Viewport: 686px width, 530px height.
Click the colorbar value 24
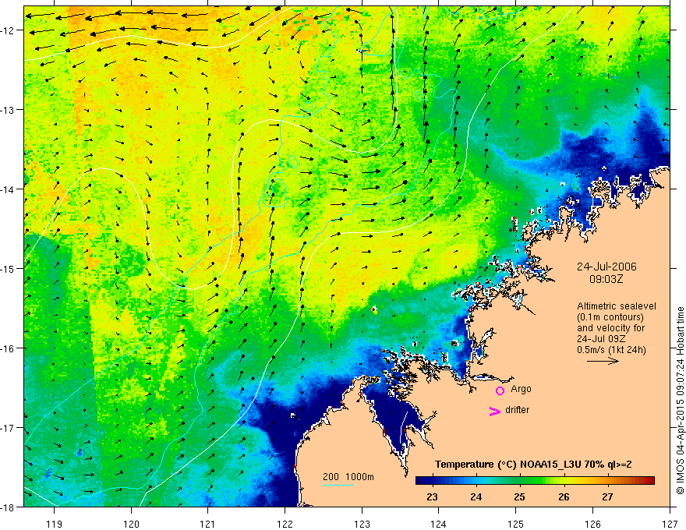tap(476, 497)
